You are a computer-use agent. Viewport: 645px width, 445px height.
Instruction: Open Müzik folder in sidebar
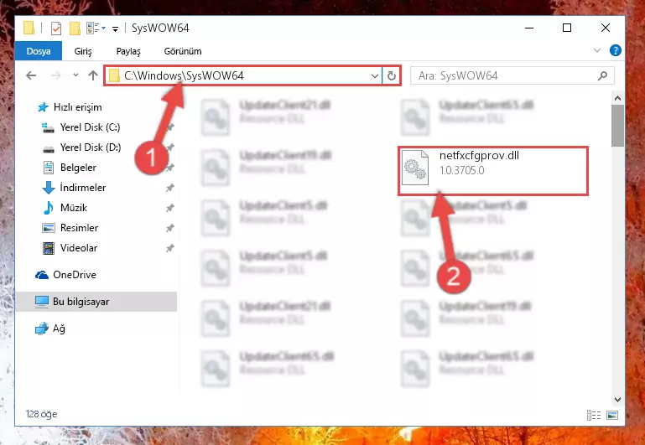coord(74,208)
